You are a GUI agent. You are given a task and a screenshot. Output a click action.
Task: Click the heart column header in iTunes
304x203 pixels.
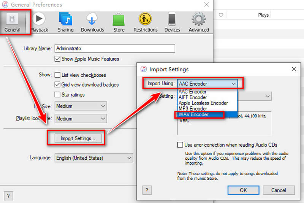(x=221, y=15)
